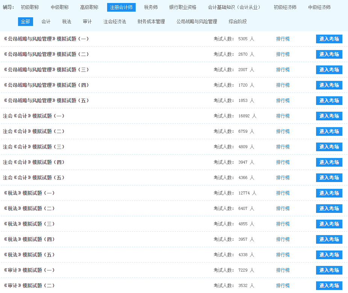View the ranking for 注会《会计》模拟试题（一）
The width and height of the screenshot is (348, 293).
283,116
